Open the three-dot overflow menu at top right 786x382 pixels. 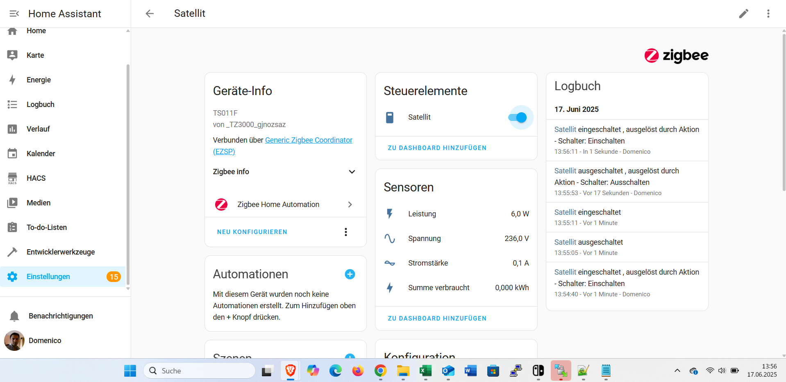tap(768, 14)
